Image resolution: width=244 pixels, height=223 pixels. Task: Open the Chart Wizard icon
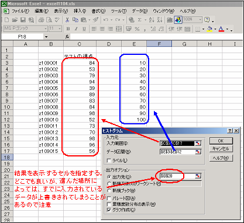[170, 20]
